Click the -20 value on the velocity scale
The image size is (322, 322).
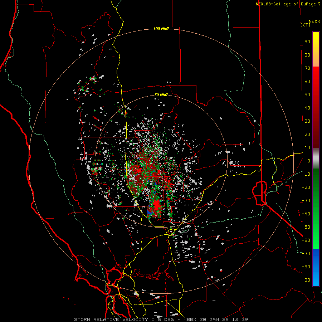coord(306,187)
